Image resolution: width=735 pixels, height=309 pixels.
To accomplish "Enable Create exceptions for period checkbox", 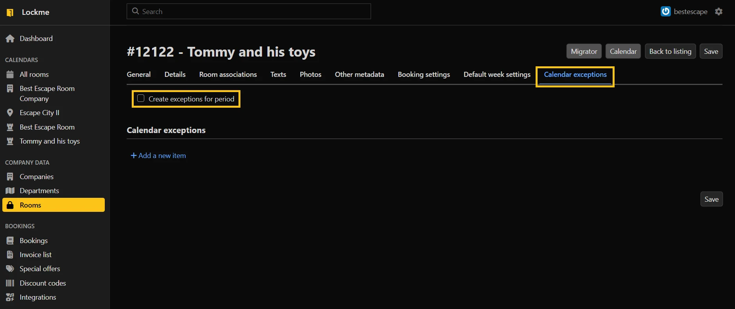I will pyautogui.click(x=141, y=98).
